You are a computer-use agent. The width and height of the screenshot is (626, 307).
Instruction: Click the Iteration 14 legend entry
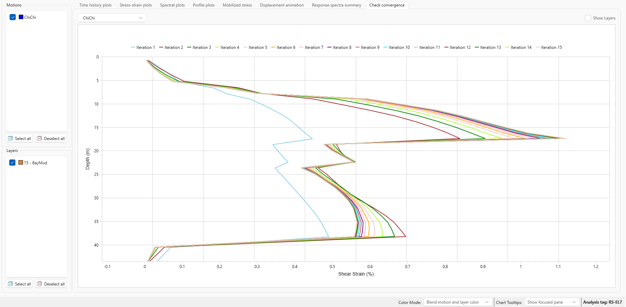tap(519, 47)
